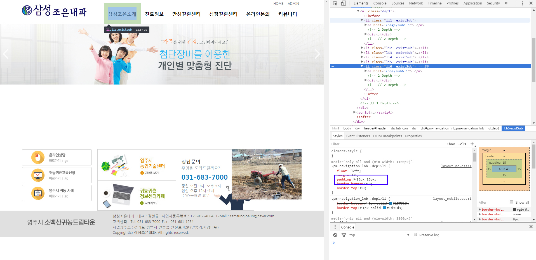This screenshot has height=260, width=536.
Task: Switch to the Network tab
Action: (x=416, y=3)
